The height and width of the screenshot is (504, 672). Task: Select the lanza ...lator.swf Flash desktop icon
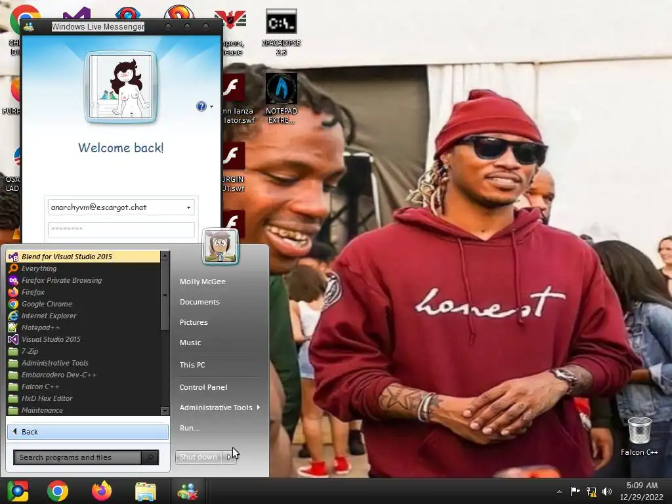[238, 98]
